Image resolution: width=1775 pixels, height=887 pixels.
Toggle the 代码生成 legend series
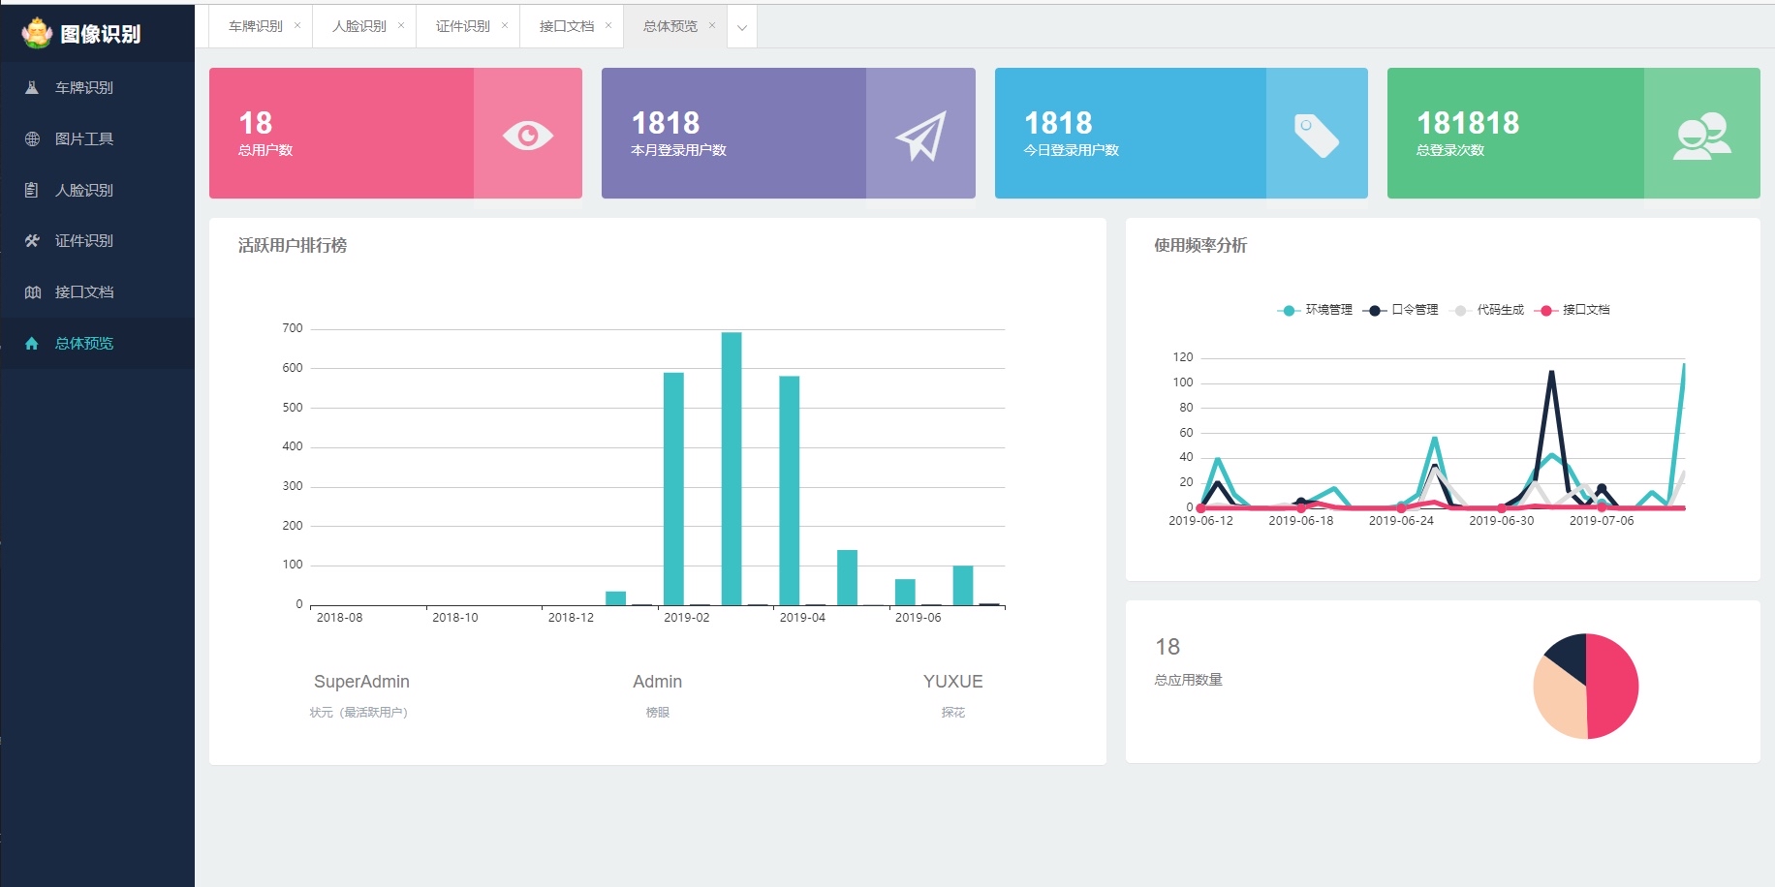[1486, 310]
